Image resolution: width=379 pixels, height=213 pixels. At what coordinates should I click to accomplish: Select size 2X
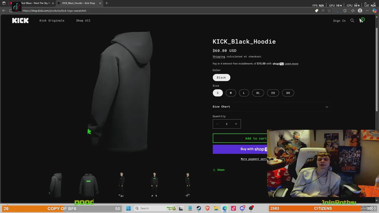(273, 93)
